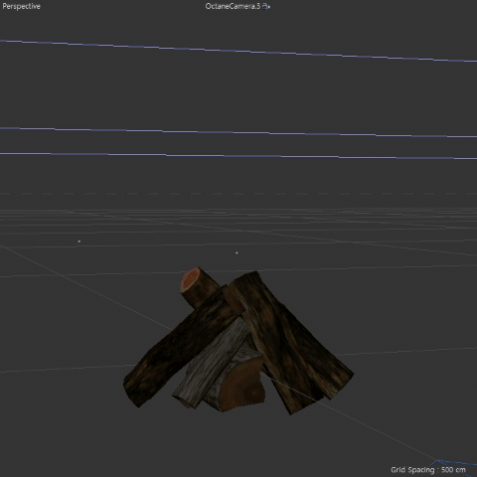This screenshot has height=477, width=477.
Task: Click the small camera icon beside OctaneCamera.3
Action: click(x=265, y=6)
